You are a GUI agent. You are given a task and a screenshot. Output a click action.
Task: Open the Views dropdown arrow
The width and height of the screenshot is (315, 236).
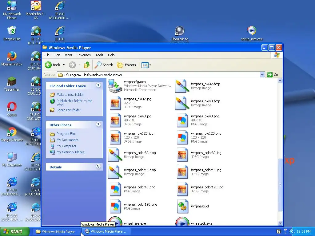[x=150, y=65]
